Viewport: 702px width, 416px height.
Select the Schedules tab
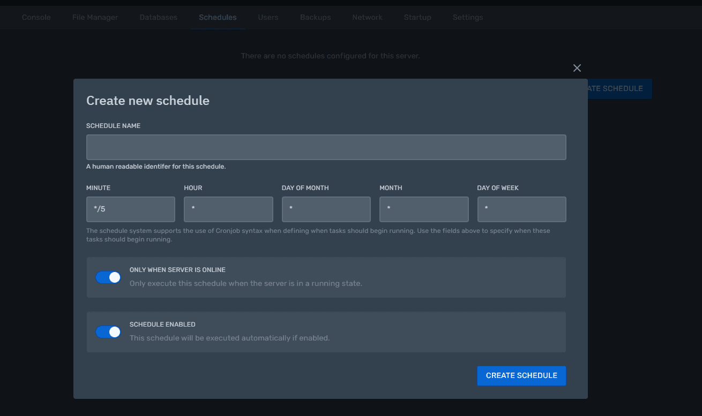tap(218, 17)
